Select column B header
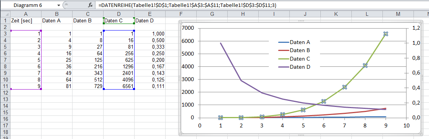 pos(57,14)
